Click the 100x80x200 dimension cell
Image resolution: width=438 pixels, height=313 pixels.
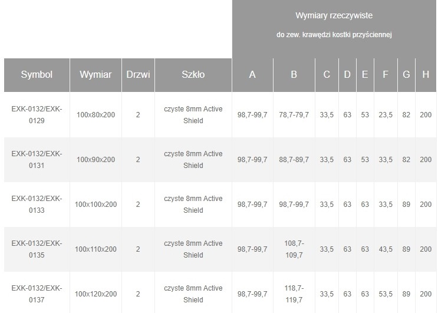[x=95, y=115]
